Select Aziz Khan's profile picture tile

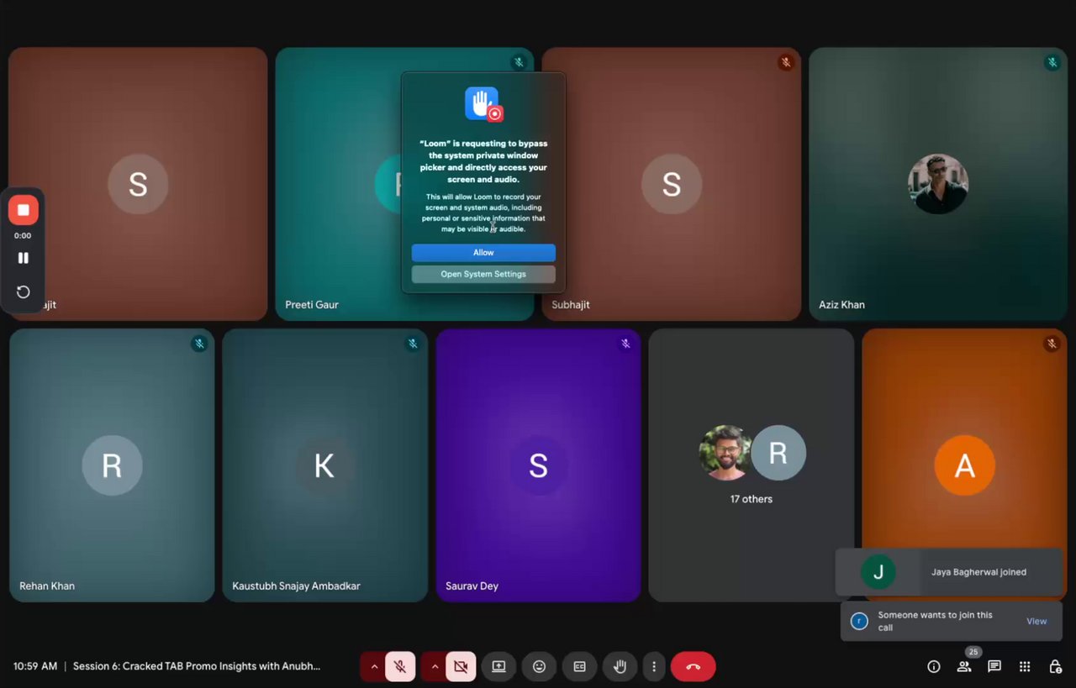(938, 184)
